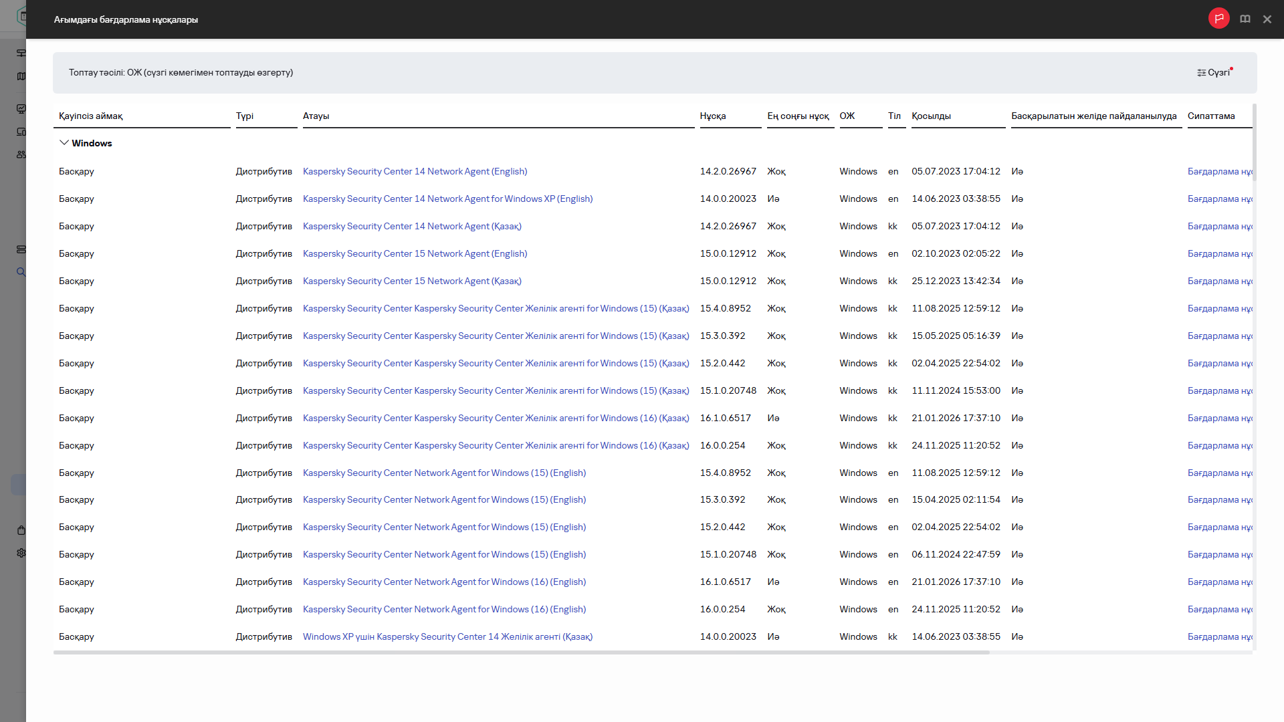This screenshot has height=722, width=1284.
Task: Click the vertical scrollbar on the right
Action: tap(1254, 140)
